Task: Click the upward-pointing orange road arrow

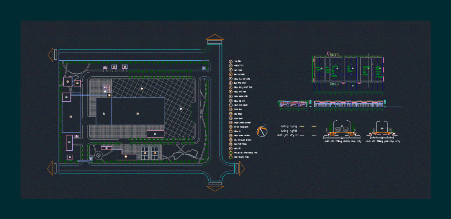Action: coord(214,37)
